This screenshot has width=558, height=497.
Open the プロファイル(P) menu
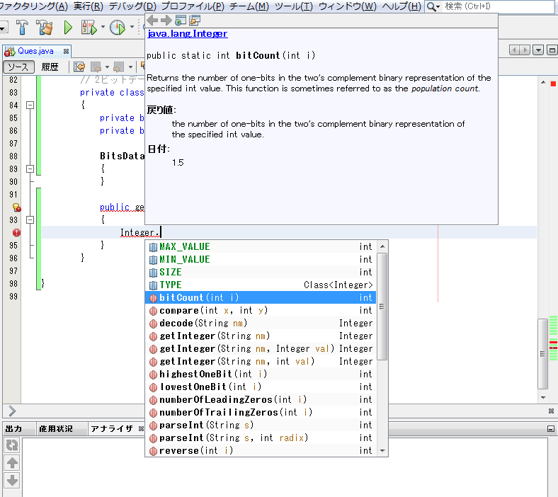tap(193, 6)
